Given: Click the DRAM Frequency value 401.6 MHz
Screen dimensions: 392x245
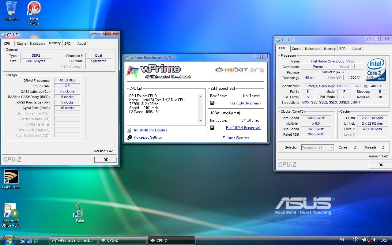Looking at the screenshot, I should click(67, 81).
